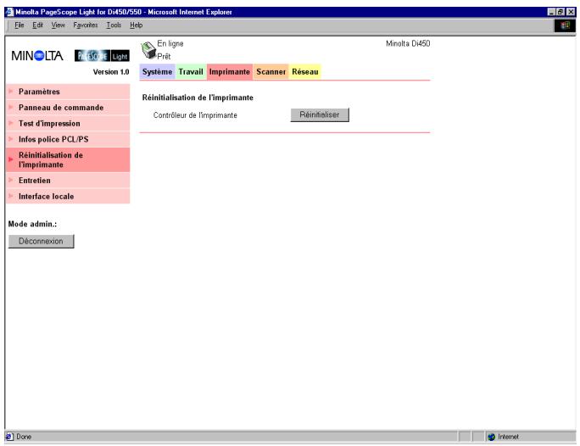This screenshot has width=580, height=446.
Task: Click 'Contrôleur de l'imprimante' label
Action: tap(195, 115)
